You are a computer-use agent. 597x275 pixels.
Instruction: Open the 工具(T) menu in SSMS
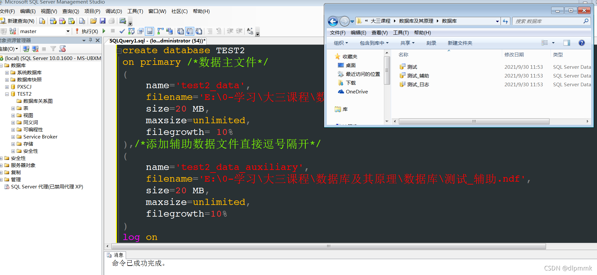(135, 11)
